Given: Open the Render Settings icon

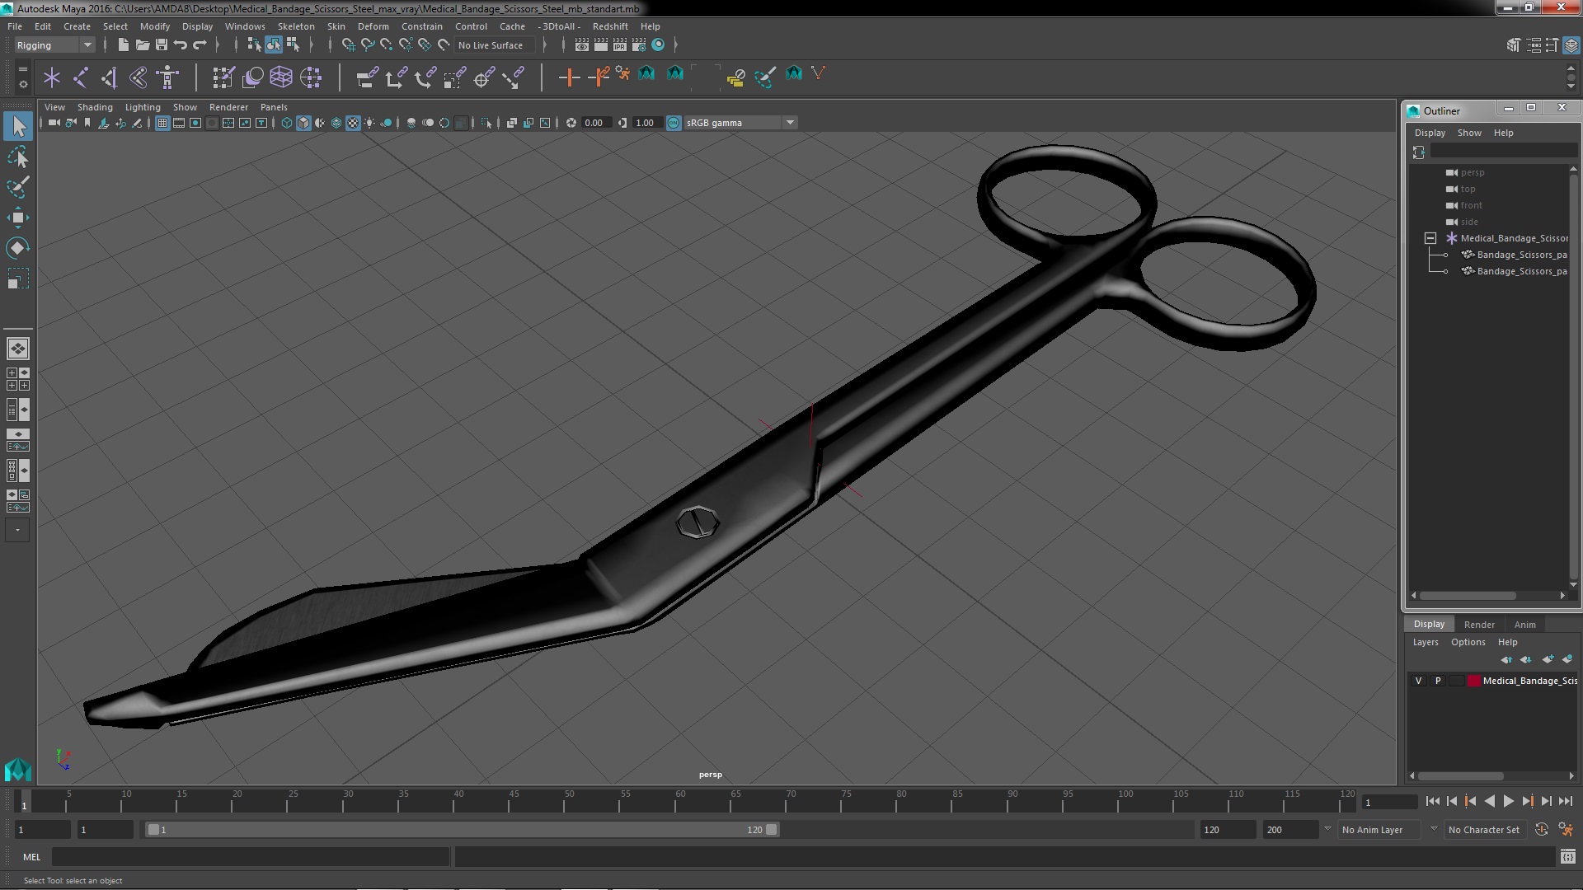Looking at the screenshot, I should (639, 44).
